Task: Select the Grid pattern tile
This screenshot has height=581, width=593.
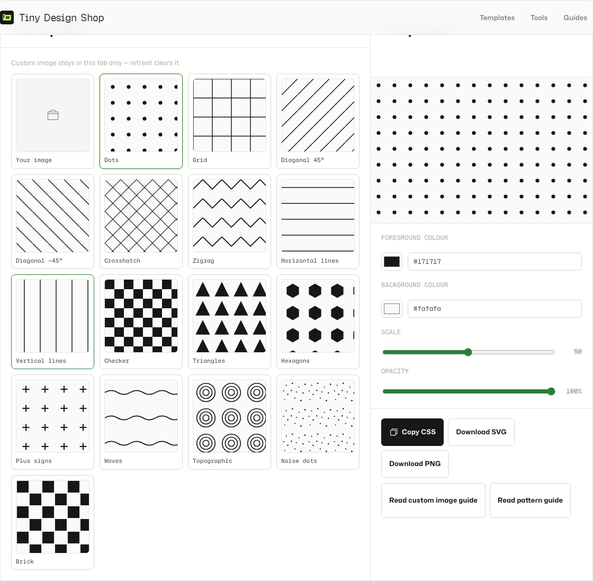Action: [x=230, y=121]
